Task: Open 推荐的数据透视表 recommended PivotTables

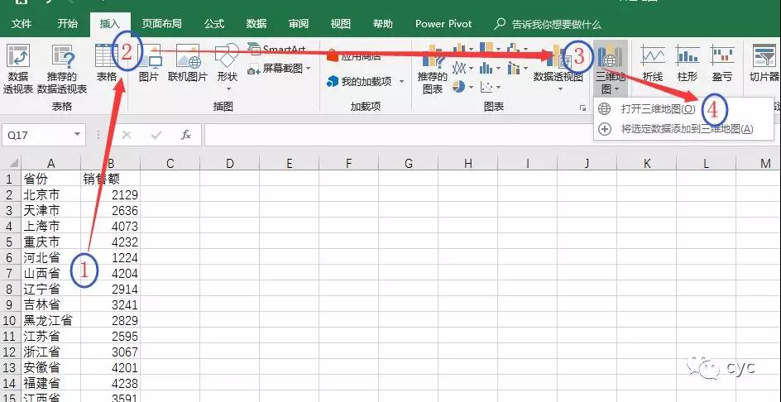Action: (62, 69)
